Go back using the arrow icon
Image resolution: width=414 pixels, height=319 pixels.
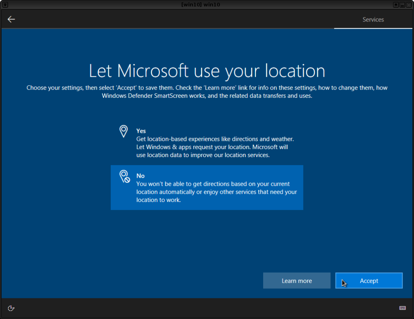pos(11,19)
